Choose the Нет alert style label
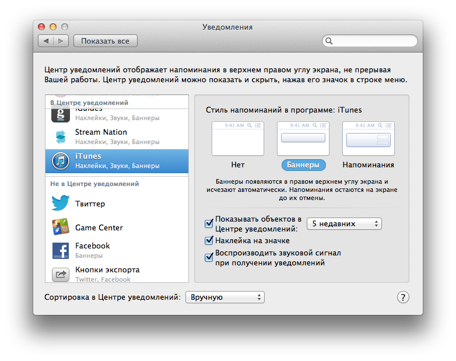 point(238,165)
